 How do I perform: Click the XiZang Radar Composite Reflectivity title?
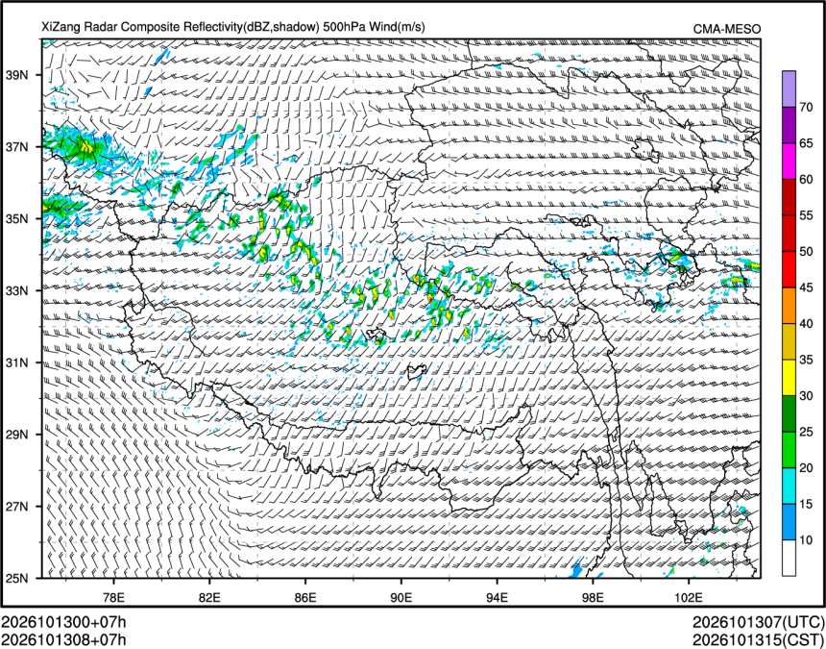(233, 27)
